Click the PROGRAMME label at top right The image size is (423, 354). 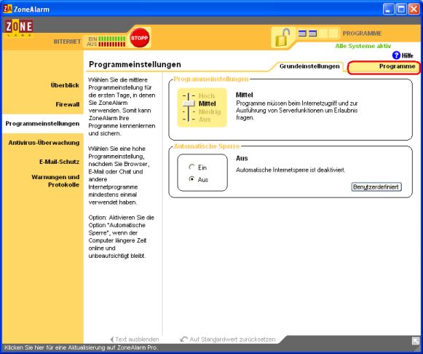362,34
